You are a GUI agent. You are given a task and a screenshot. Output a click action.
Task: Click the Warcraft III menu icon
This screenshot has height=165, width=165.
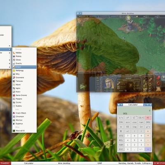click(14, 131)
